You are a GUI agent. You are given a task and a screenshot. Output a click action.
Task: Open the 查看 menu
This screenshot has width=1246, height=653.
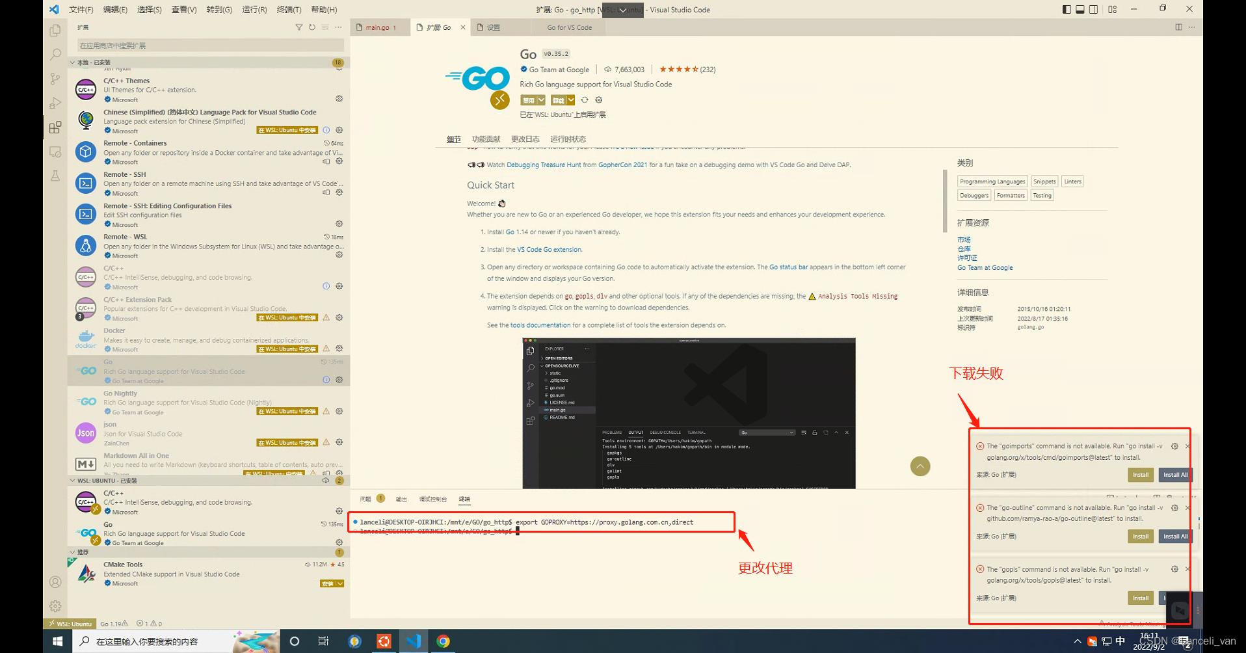tap(183, 9)
